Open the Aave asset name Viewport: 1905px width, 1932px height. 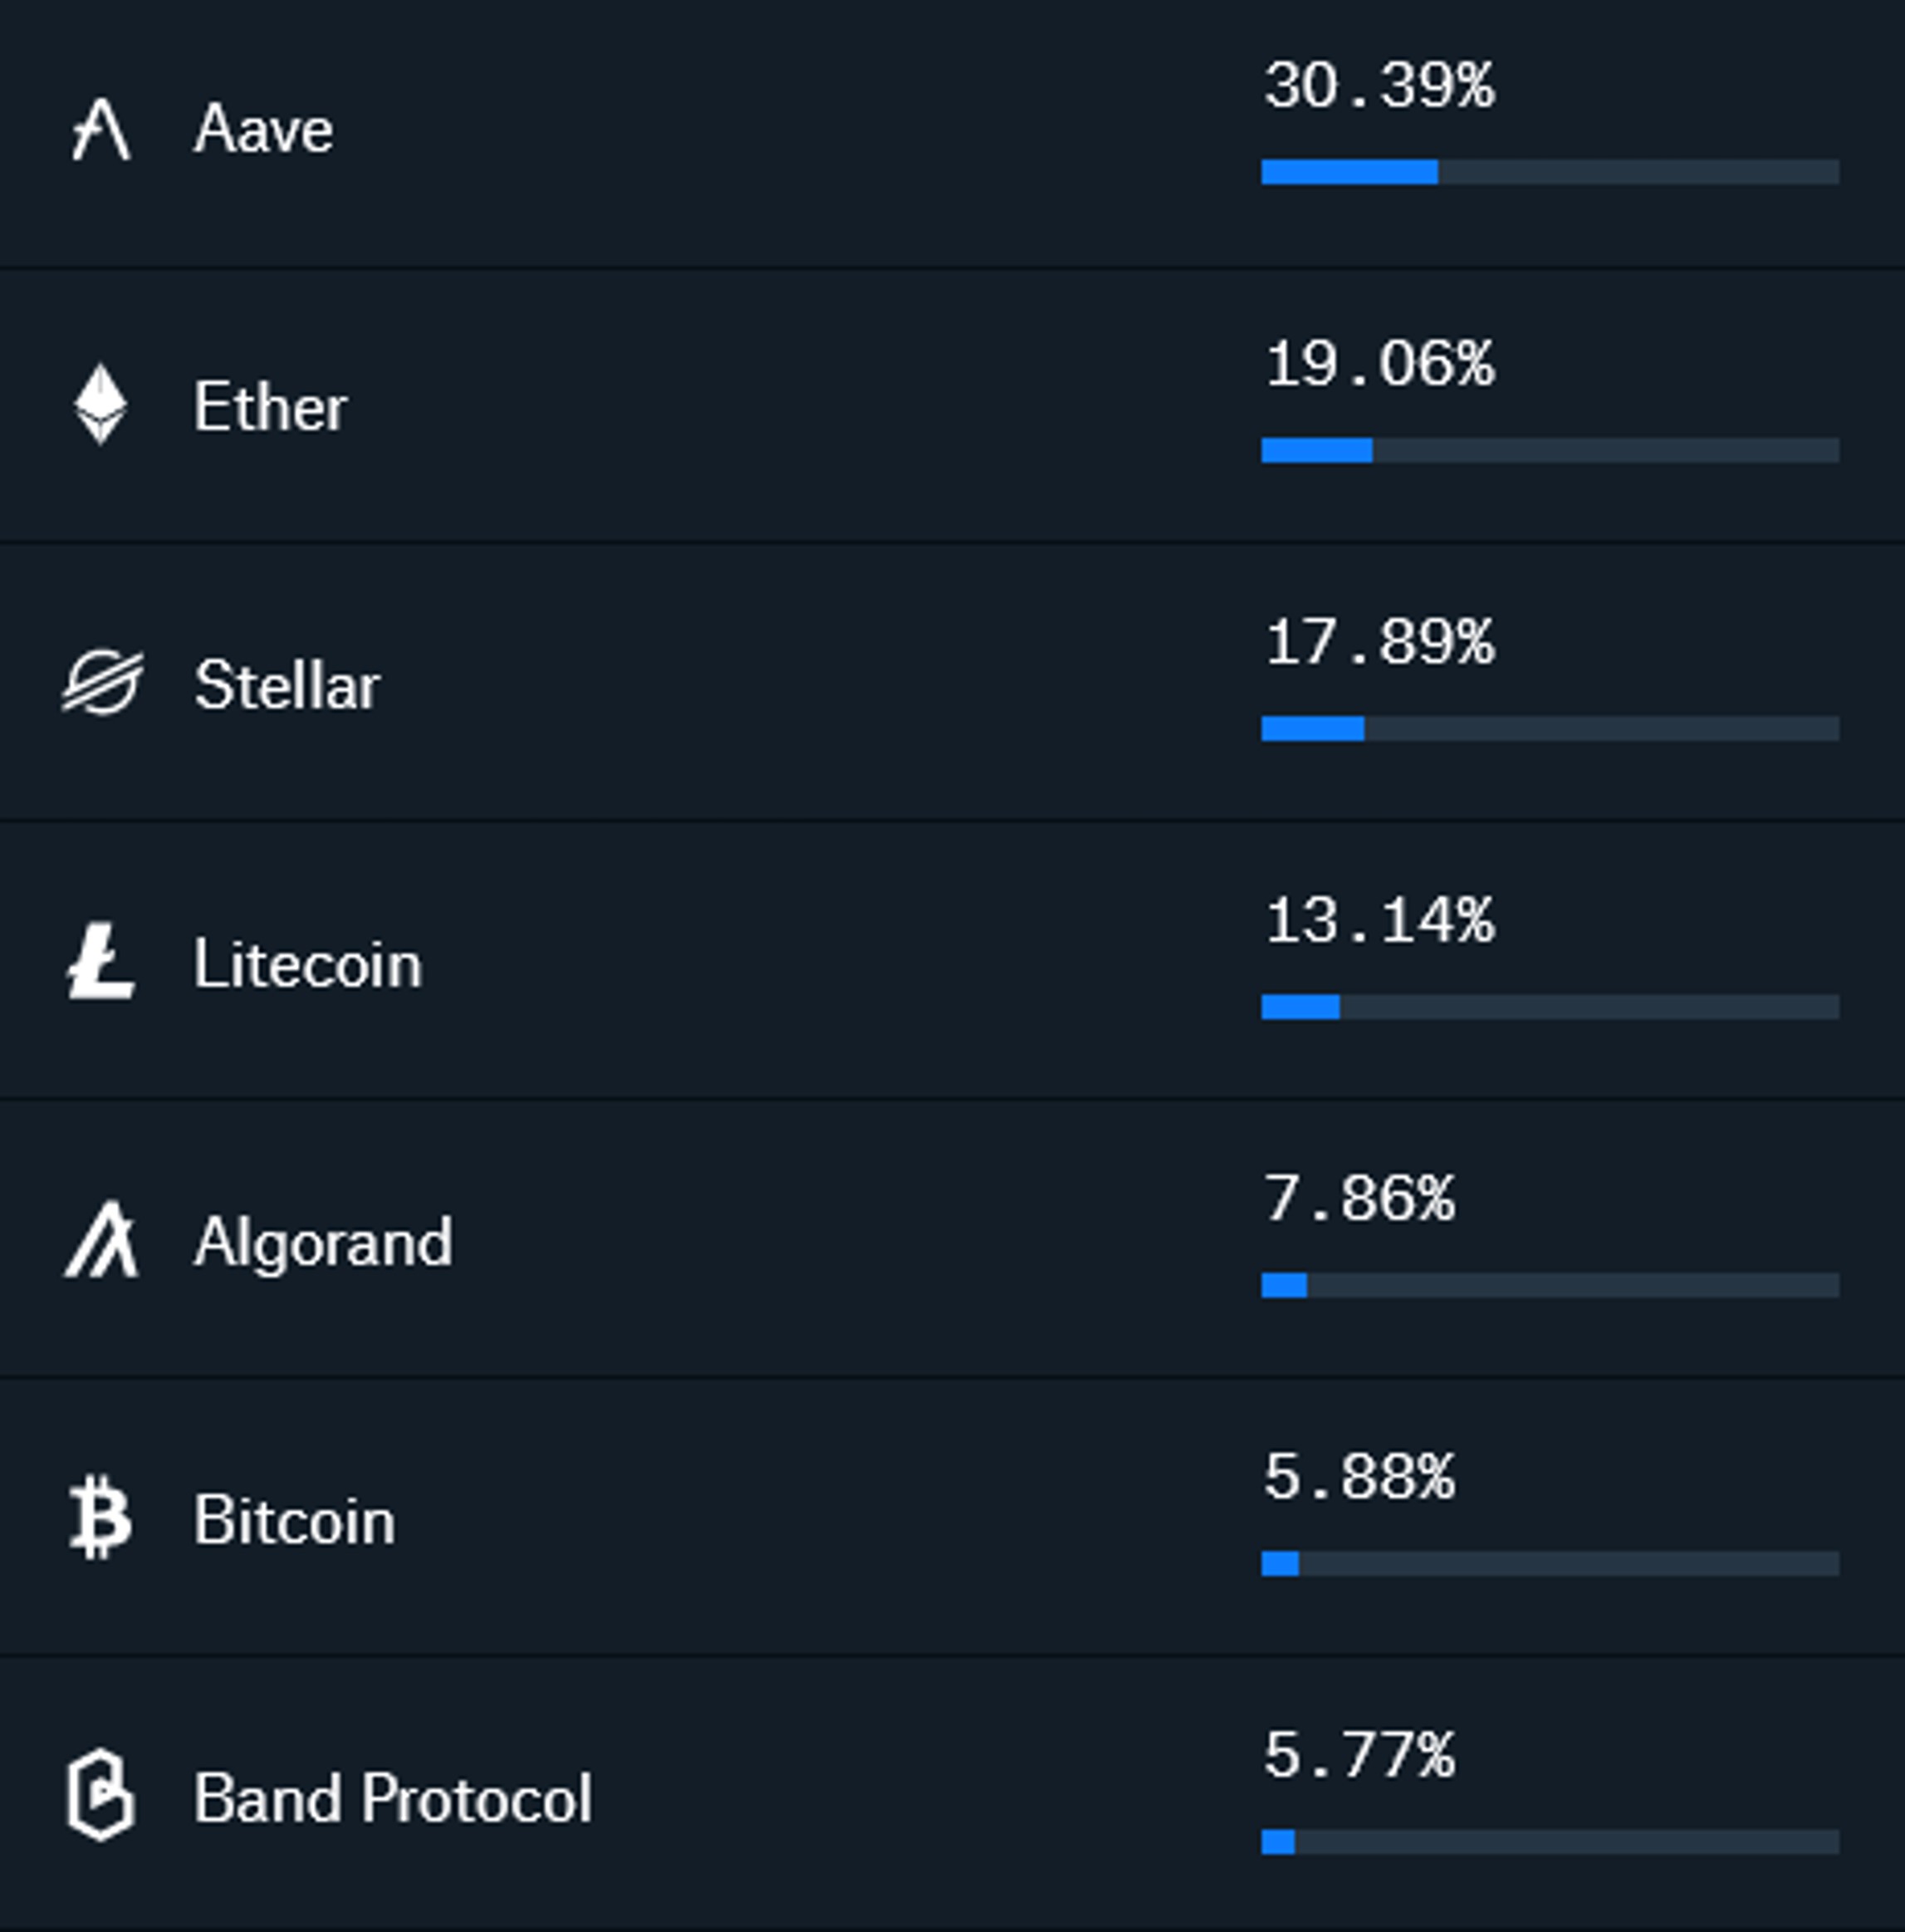(264, 130)
